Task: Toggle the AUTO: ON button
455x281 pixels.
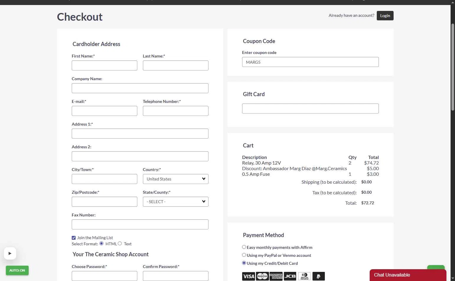Action: point(17,270)
